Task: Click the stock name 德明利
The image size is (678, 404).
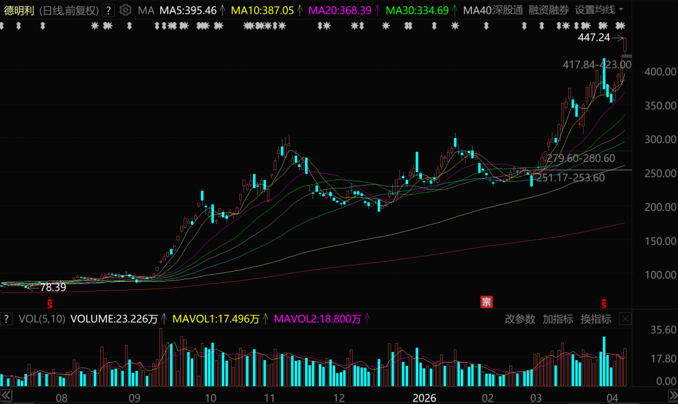Action: [19, 11]
